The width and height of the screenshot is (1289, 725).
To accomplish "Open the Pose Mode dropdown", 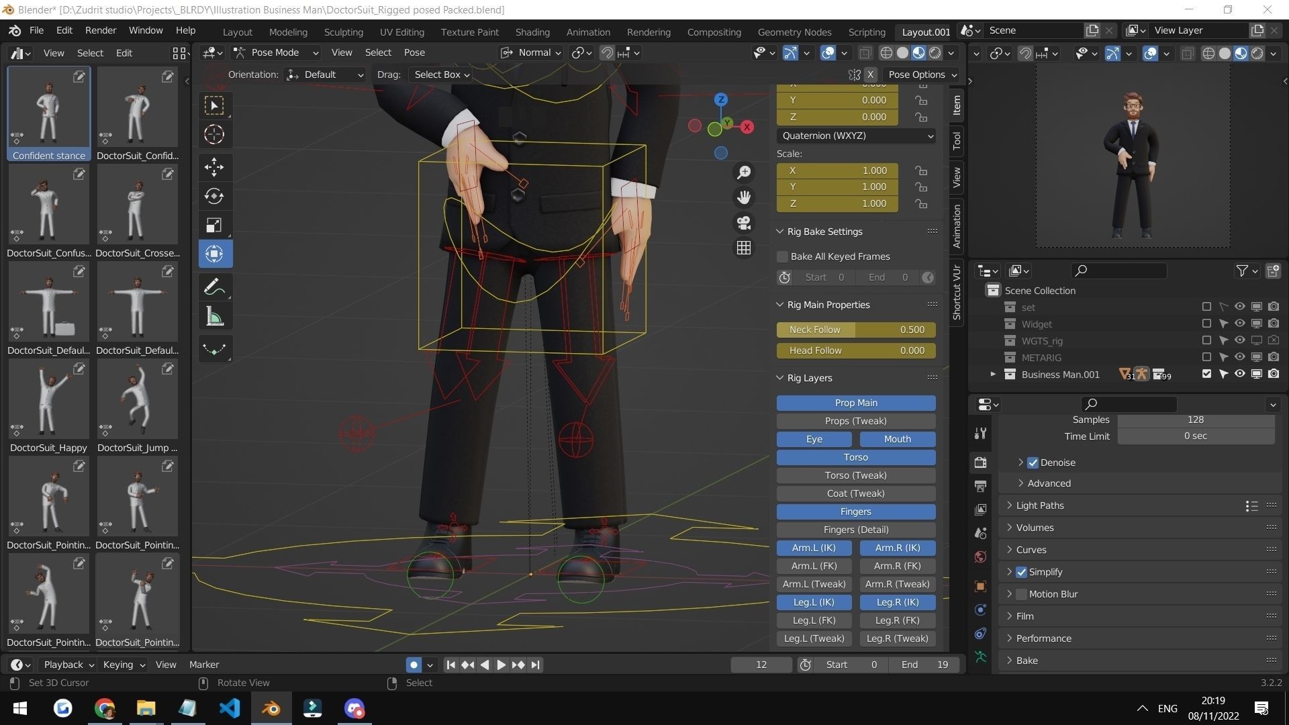I will pyautogui.click(x=276, y=52).
